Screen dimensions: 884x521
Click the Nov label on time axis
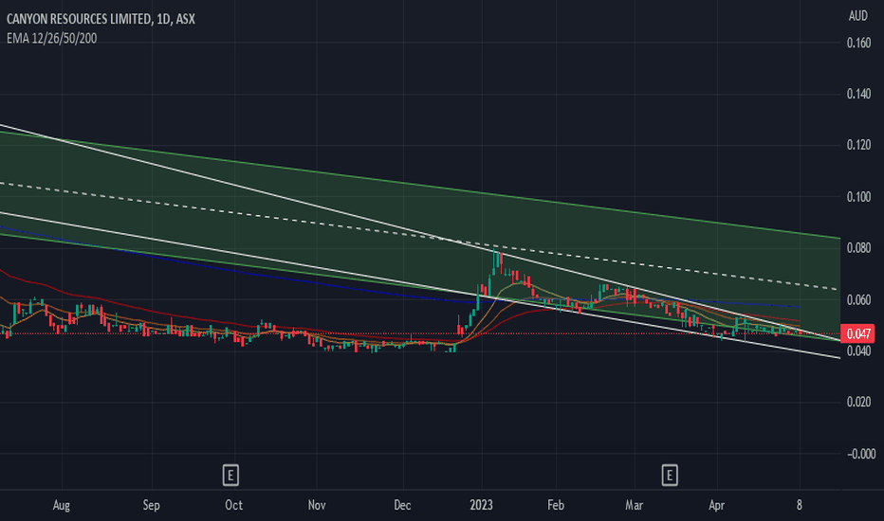coord(316,505)
